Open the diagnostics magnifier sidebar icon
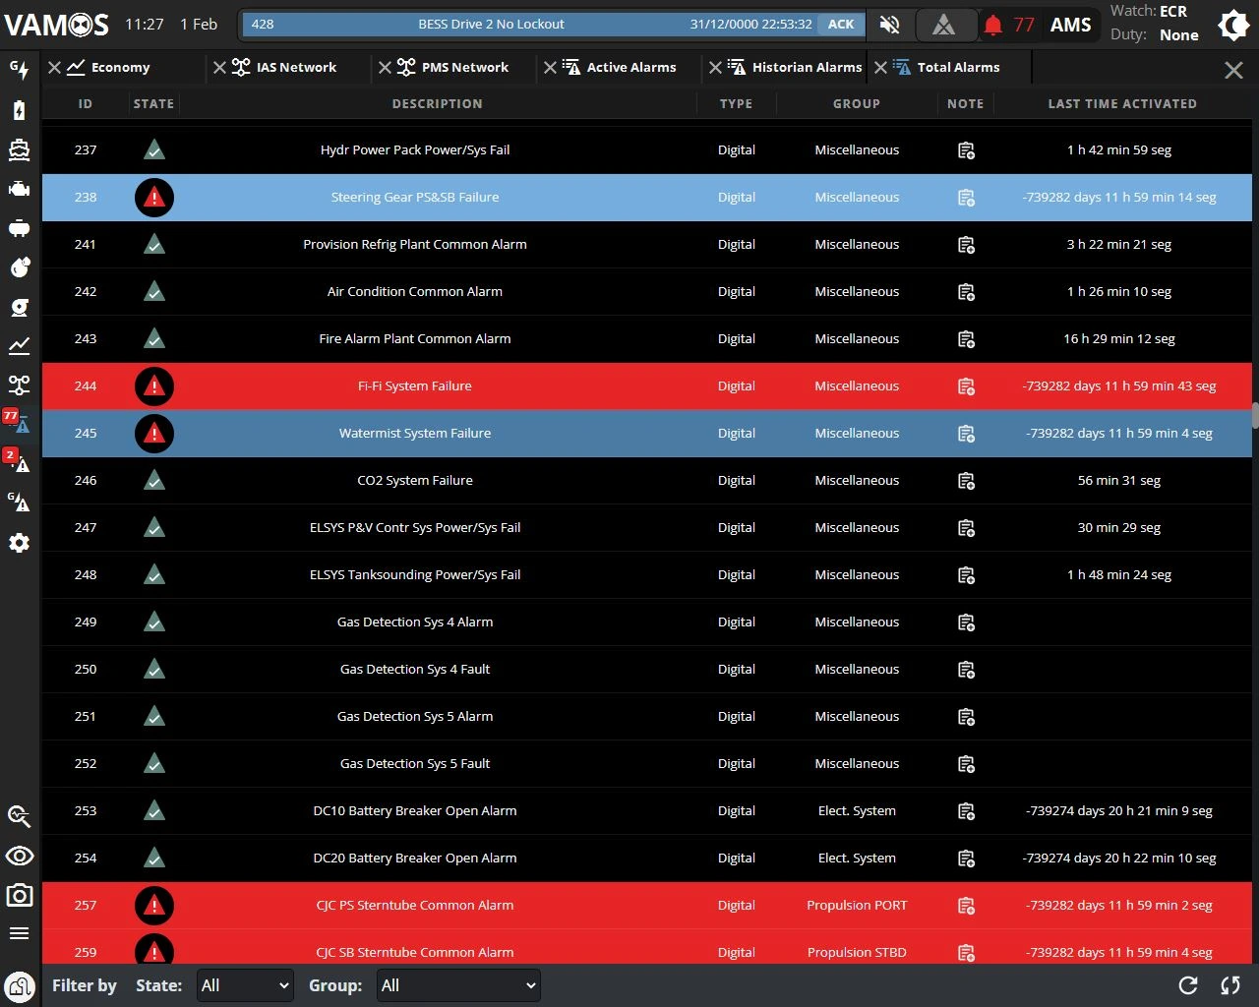 click(x=19, y=816)
